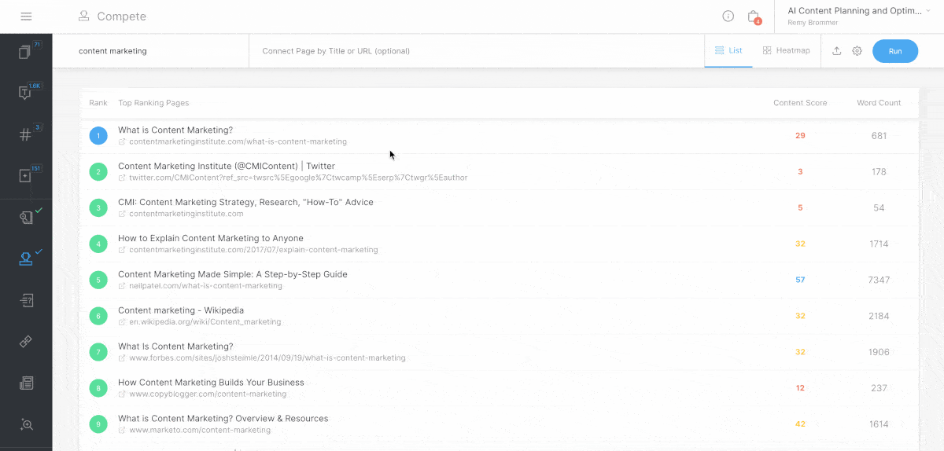Open the new document icon with 151 badge
This screenshot has width=944, height=451.
[x=25, y=176]
